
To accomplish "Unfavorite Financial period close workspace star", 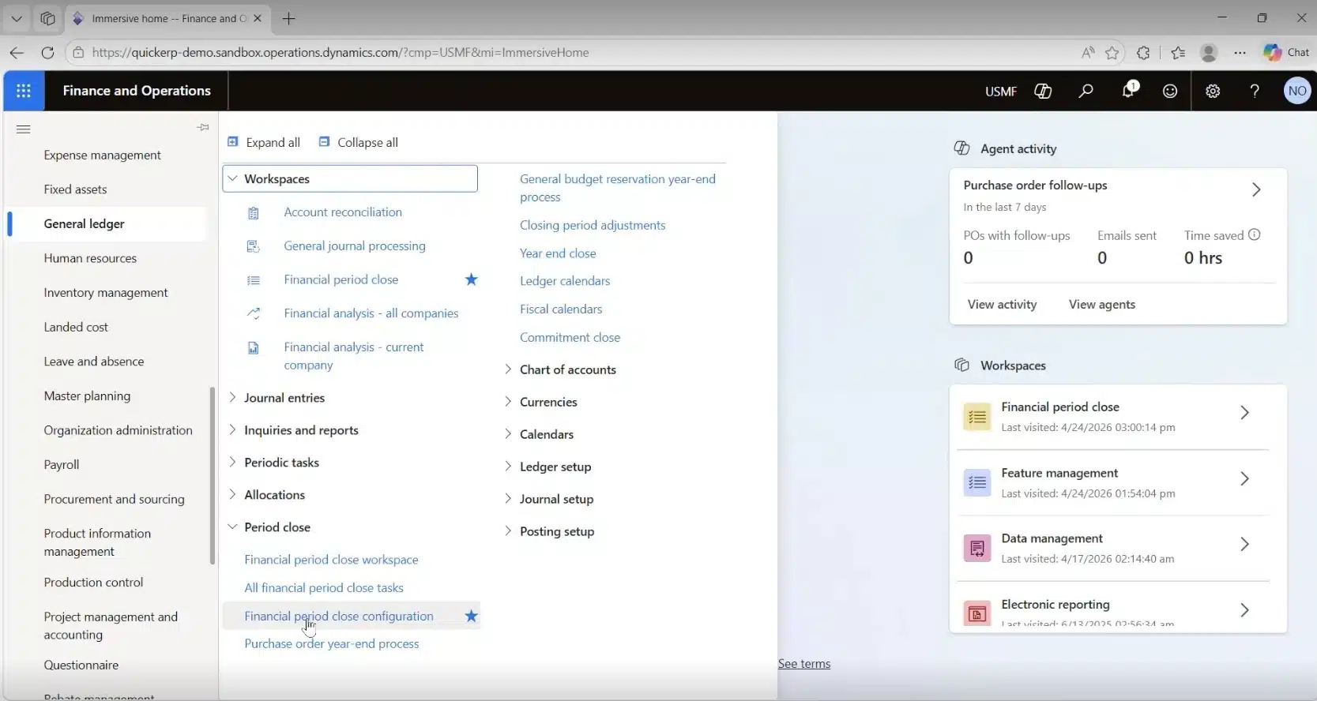I will (471, 279).
